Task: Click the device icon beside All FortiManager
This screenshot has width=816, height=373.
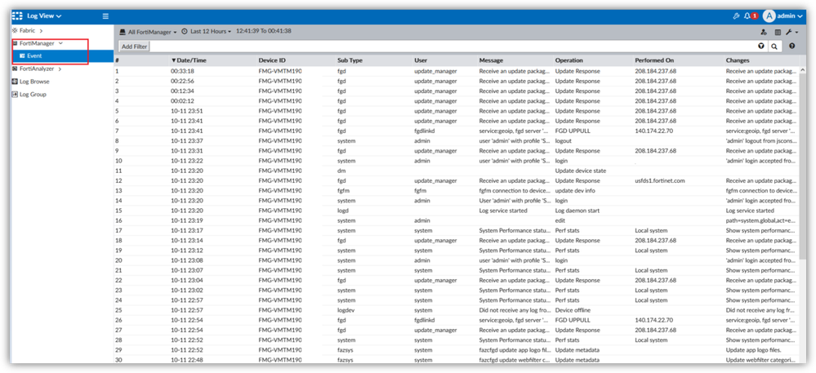Action: (x=123, y=33)
